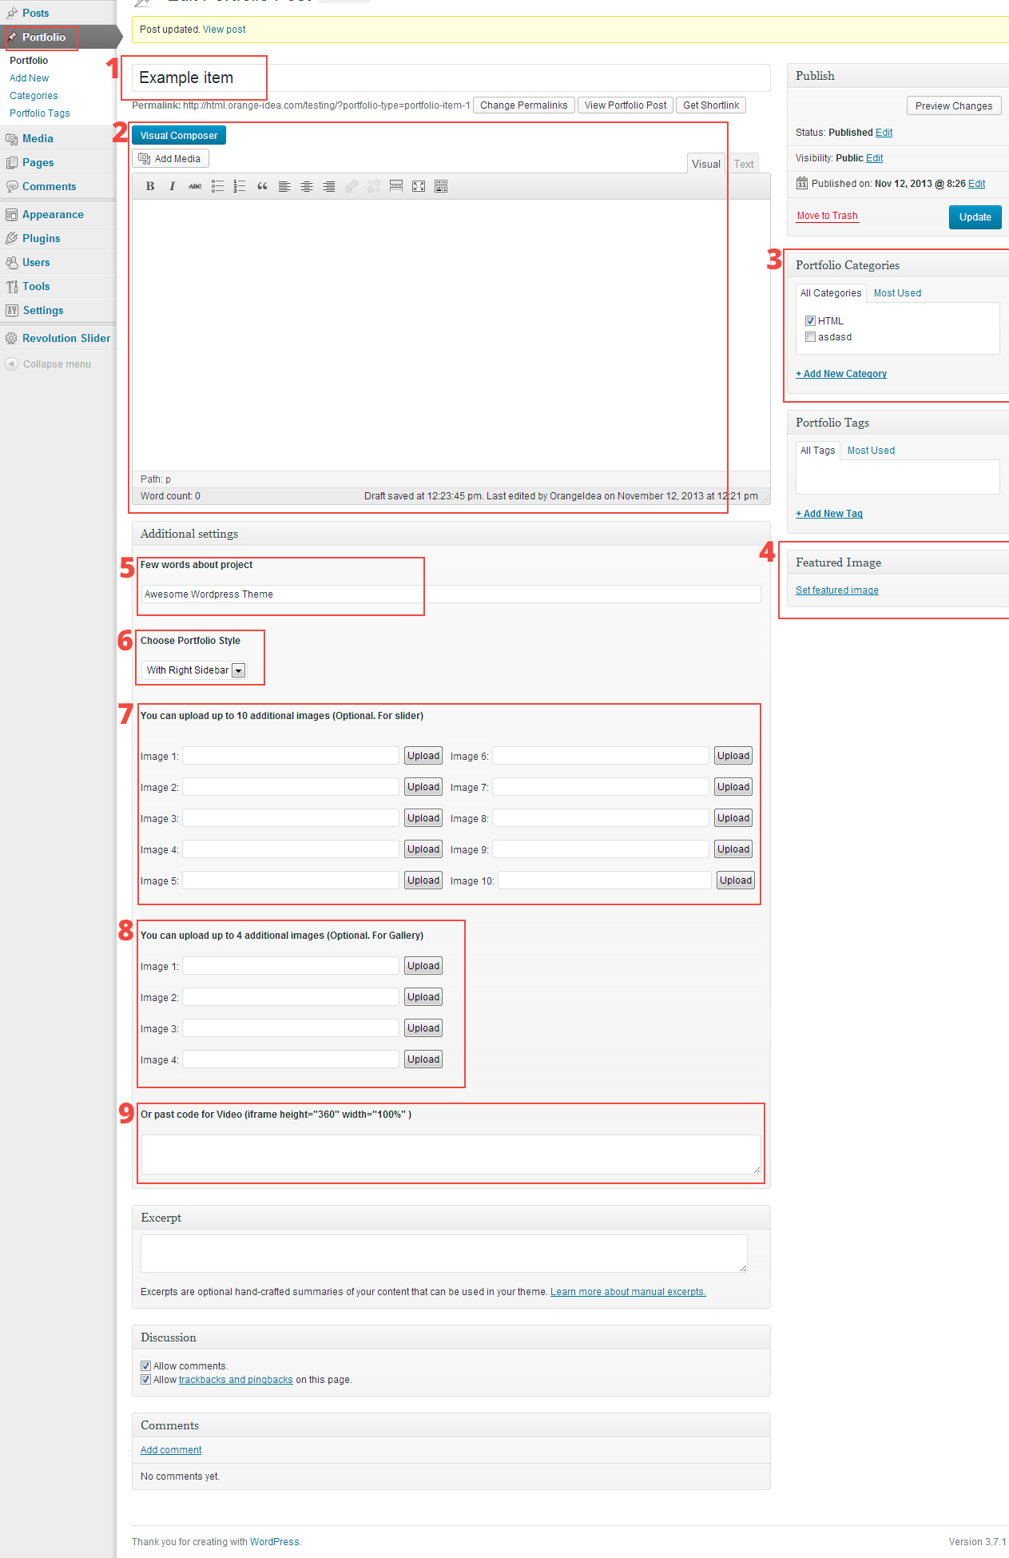Click the Excerpt textarea
The width and height of the screenshot is (1009, 1558).
444,1254
